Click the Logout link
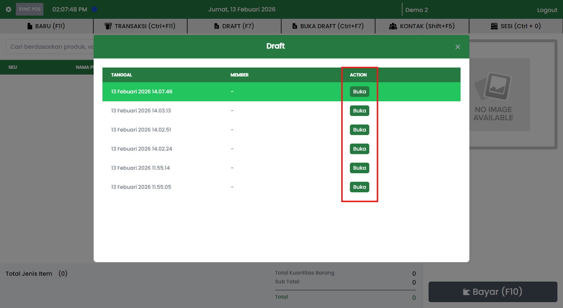Image resolution: width=563 pixels, height=308 pixels. coord(547,10)
